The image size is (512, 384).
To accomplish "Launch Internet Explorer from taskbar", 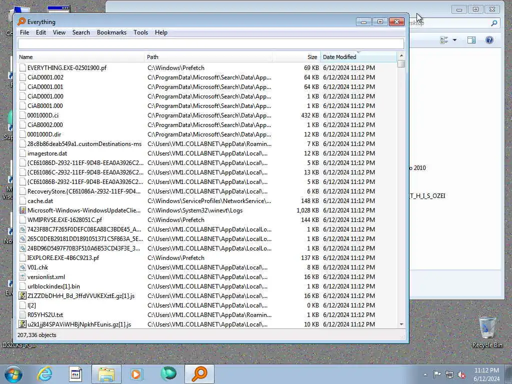I will 44,374.
